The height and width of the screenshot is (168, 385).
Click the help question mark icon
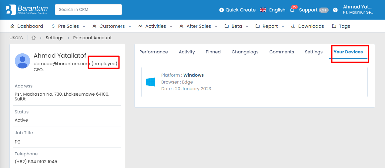click(x=335, y=10)
